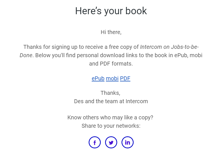Share the book on Facebook
This screenshot has width=222, height=162.
pos(95,142)
